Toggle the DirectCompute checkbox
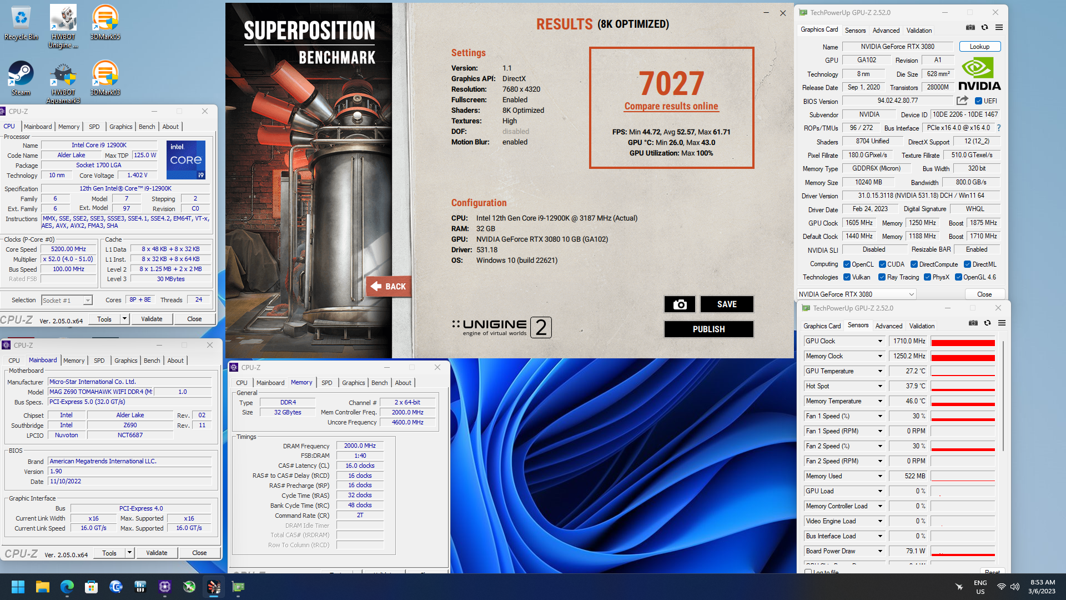The width and height of the screenshot is (1066, 600). pyautogui.click(x=914, y=264)
